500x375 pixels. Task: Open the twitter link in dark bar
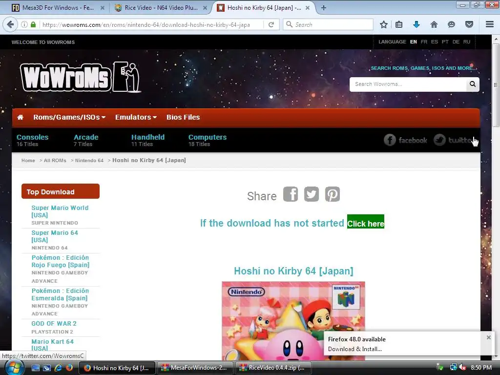click(x=456, y=140)
